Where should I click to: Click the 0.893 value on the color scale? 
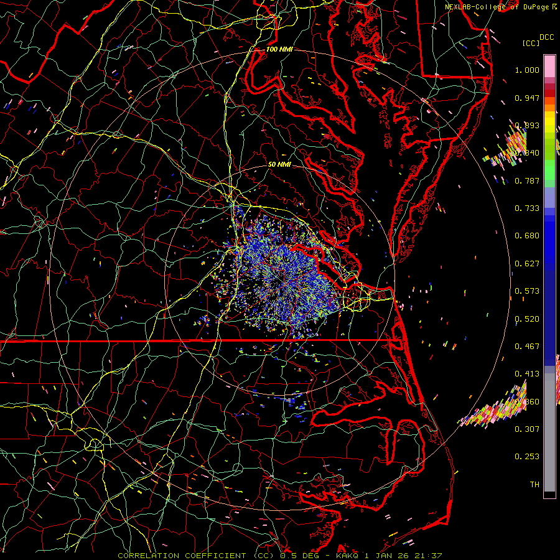coord(527,125)
